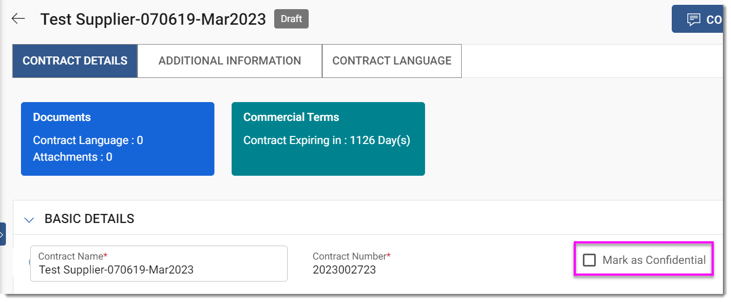
Task: Switch to the CONTRACT DETAILS tab
Action: [x=75, y=61]
